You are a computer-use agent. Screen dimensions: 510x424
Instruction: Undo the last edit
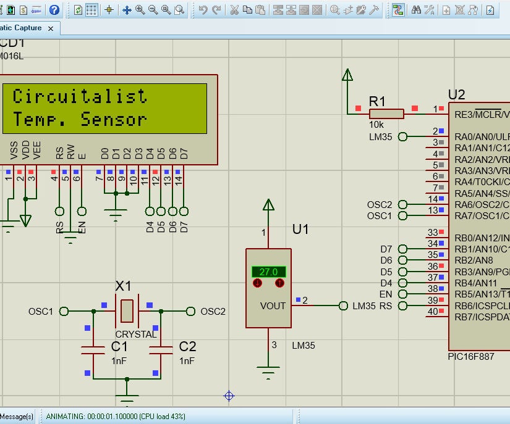coord(203,9)
